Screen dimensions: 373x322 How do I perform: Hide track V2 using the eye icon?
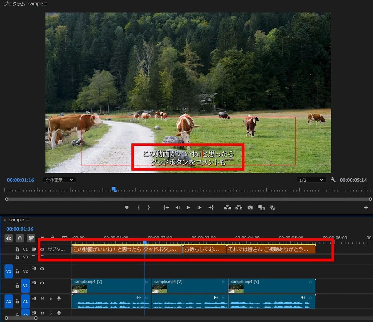click(42, 269)
